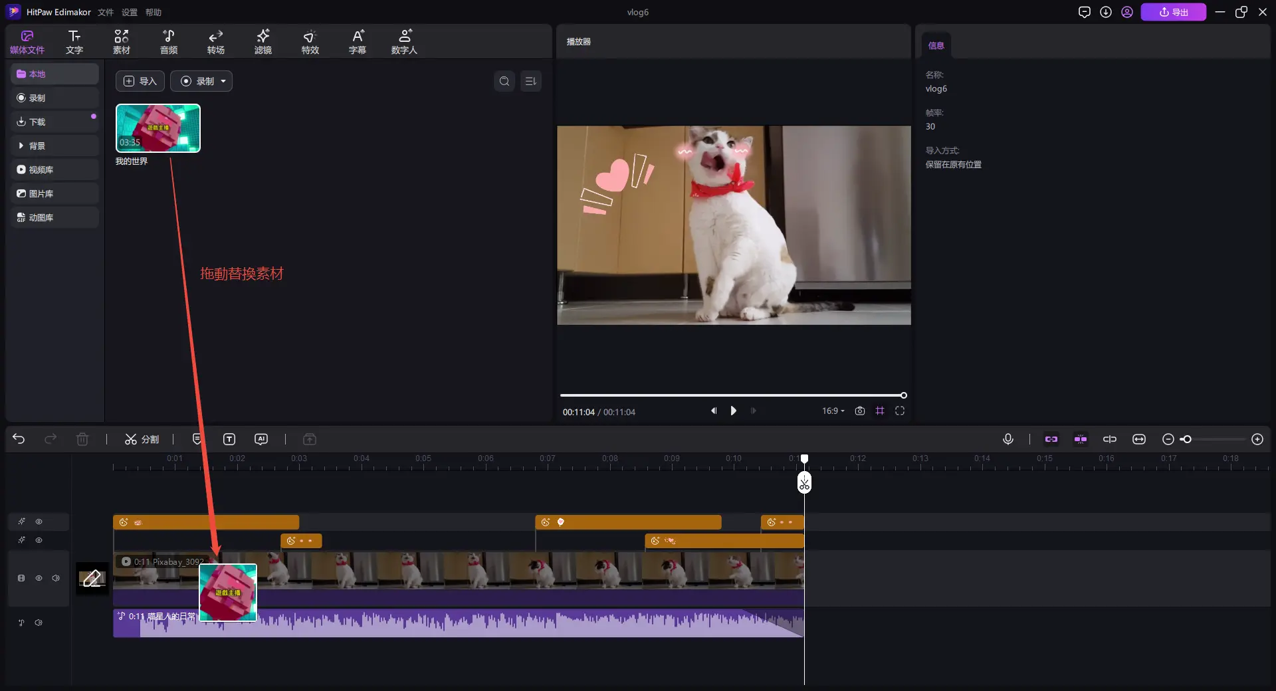Open feedback message icon in title bar

pos(1085,12)
